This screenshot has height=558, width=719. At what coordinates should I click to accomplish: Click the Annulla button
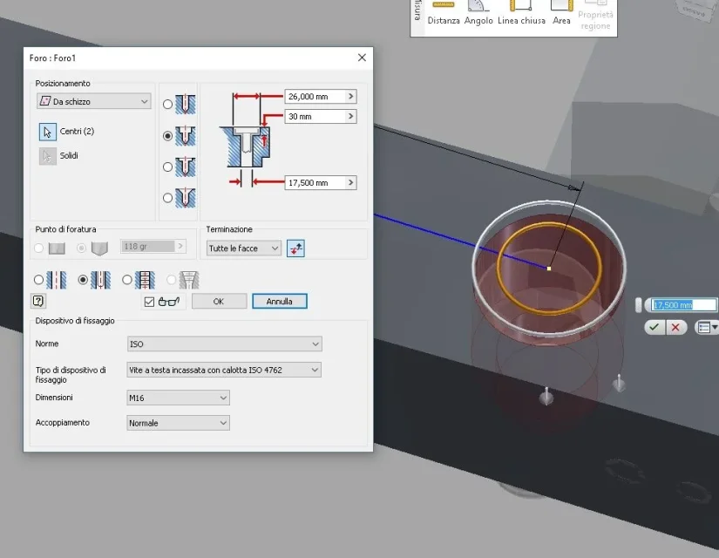point(279,302)
